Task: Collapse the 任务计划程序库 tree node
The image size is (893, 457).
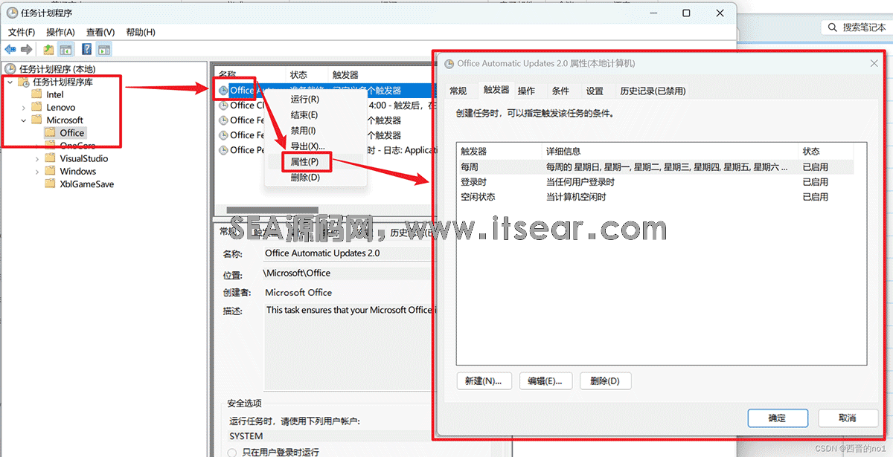Action: 10,82
